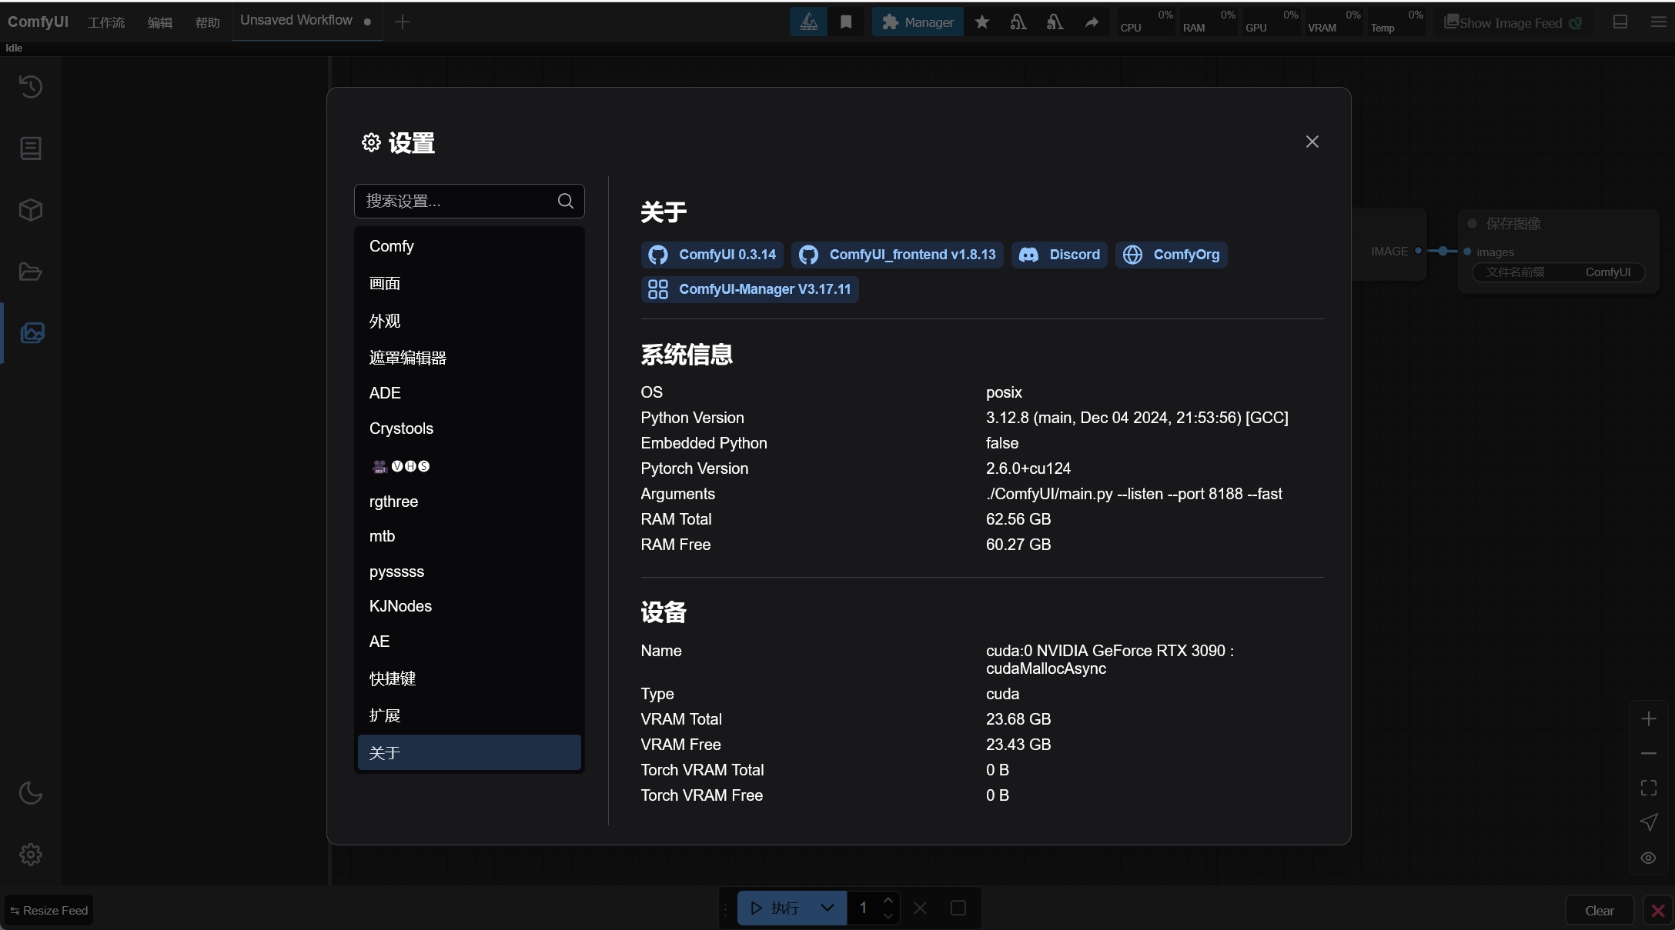Click the CPU usage monitor
The height and width of the screenshot is (930, 1675).
[x=1146, y=22]
